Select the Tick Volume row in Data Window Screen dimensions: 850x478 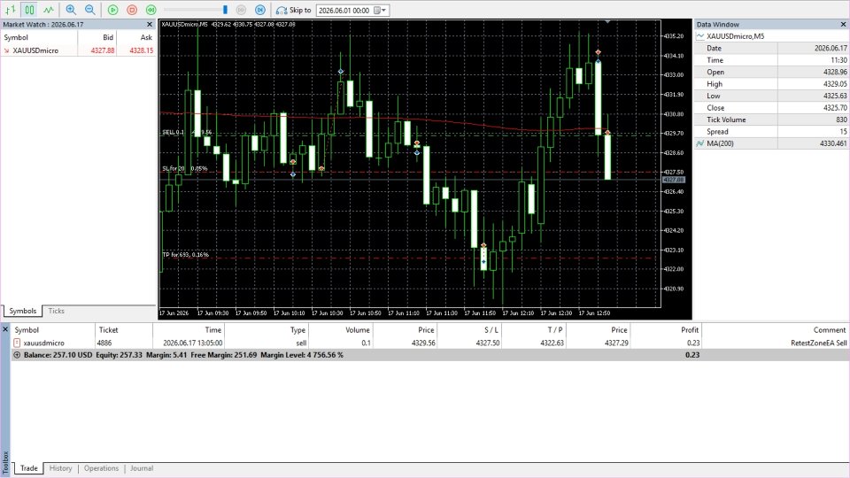tap(771, 119)
